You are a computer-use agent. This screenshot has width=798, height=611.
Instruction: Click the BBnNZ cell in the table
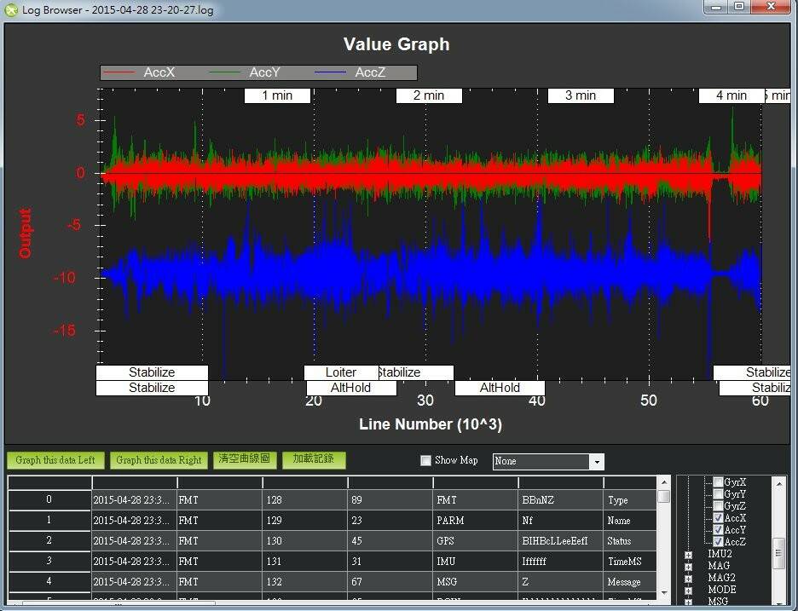561,500
